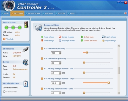Click the Export parameters grid icon
The image size is (128, 101).
click(60, 41)
